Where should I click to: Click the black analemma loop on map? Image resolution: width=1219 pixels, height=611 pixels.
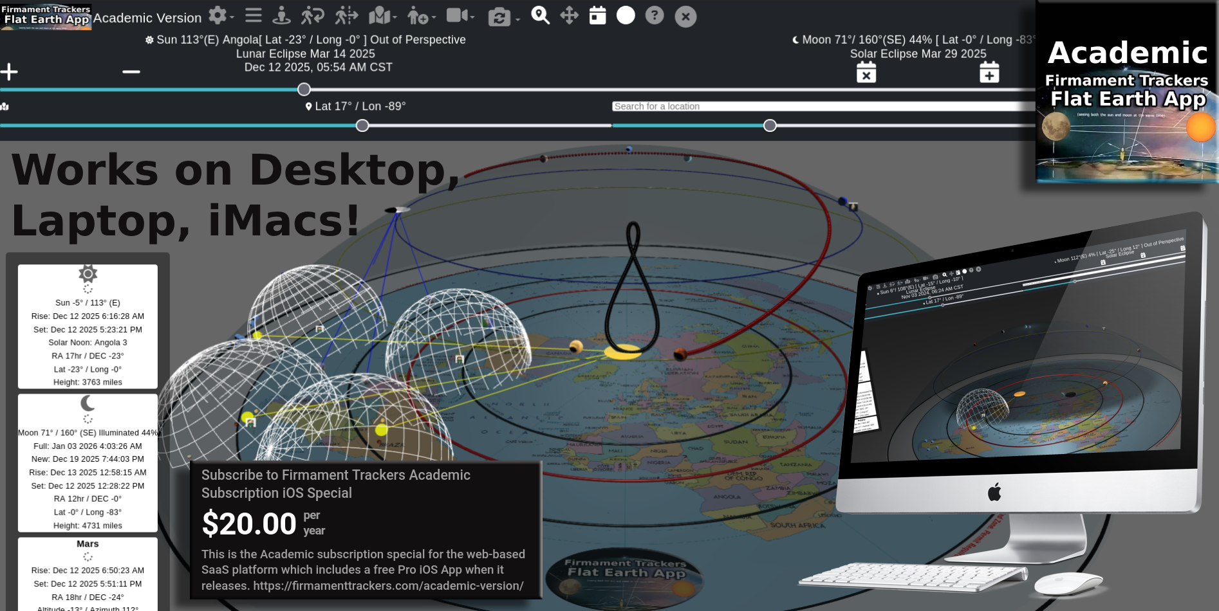tap(633, 286)
